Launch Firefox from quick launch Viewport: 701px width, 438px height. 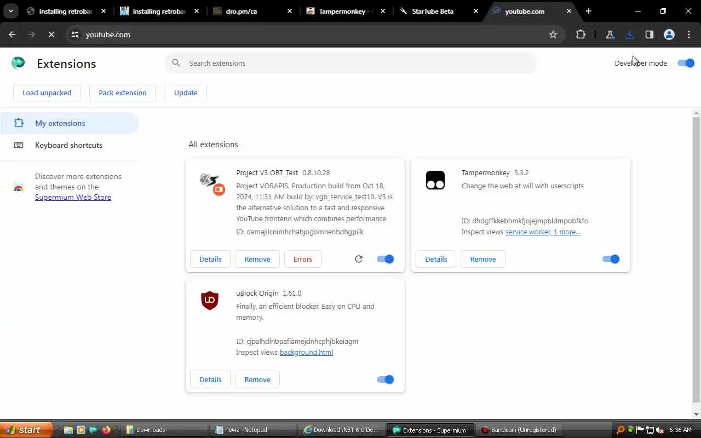106,430
